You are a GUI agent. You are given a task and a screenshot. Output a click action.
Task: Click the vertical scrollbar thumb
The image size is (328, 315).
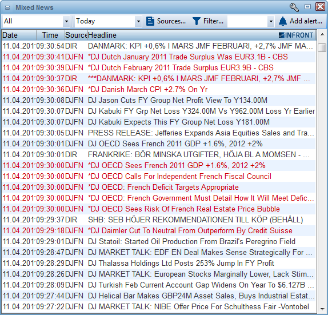(x=322, y=47)
